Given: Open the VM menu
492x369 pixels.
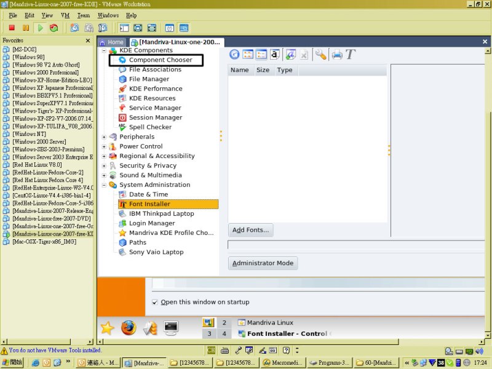Looking at the screenshot, I should [65, 15].
